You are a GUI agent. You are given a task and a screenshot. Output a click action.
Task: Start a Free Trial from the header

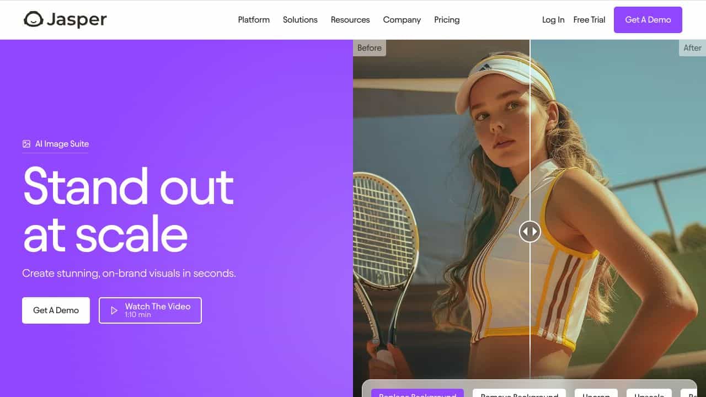[589, 20]
